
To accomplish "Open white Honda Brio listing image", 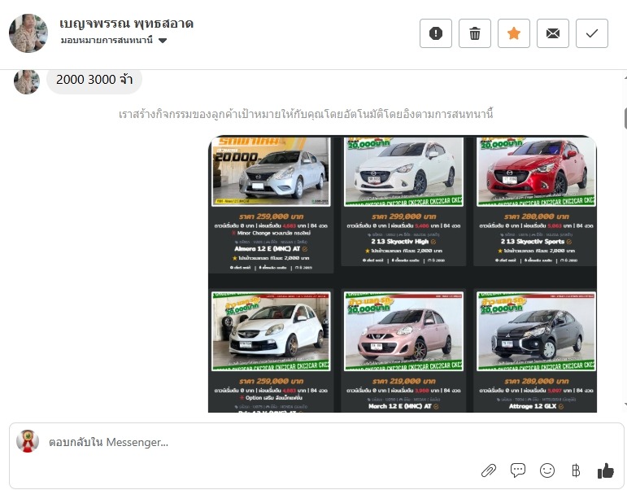I will 271,331.
